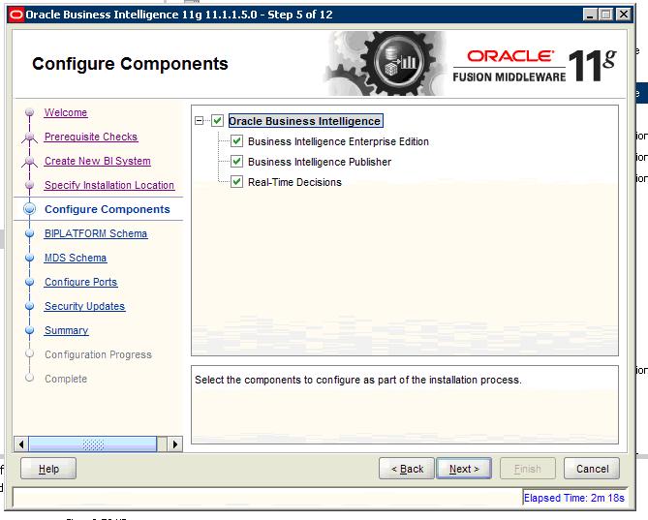Screen dimensions: 648x520
Task: Select Business Intelligence Publisher label
Action: click(320, 162)
